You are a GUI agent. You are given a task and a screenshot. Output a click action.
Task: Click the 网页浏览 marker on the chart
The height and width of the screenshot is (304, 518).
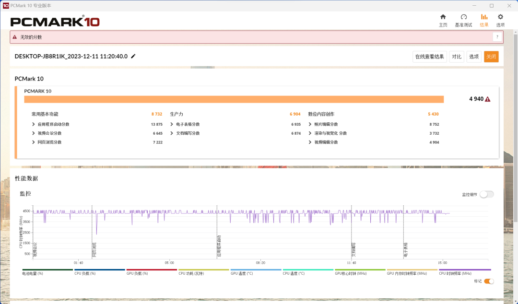pos(94,249)
